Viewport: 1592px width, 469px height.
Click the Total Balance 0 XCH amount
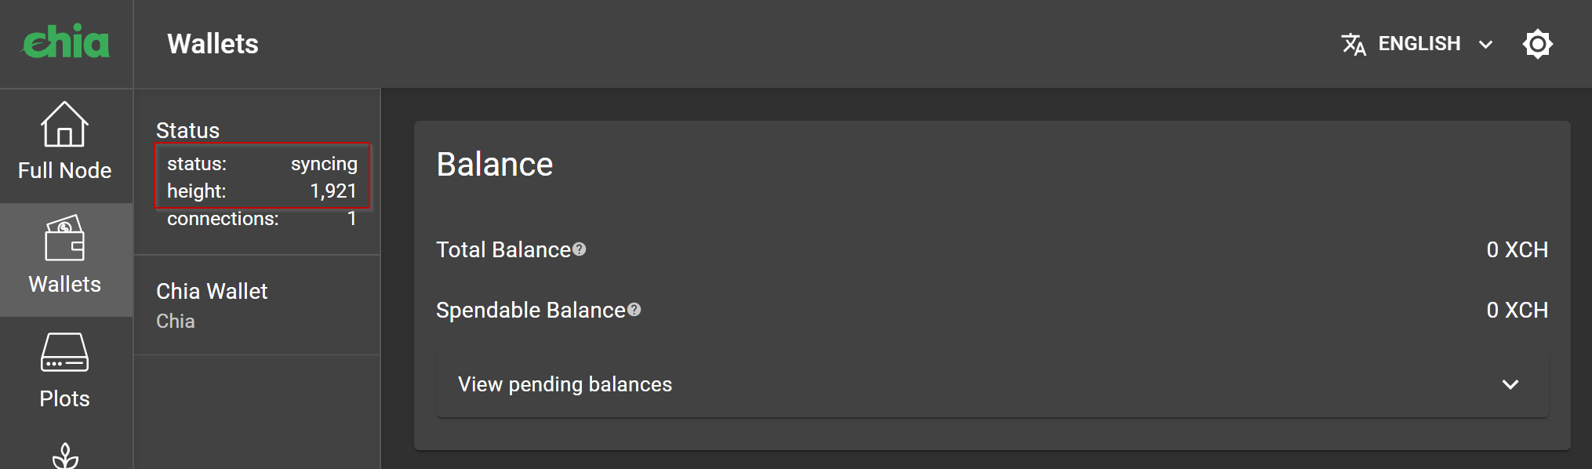point(1517,249)
